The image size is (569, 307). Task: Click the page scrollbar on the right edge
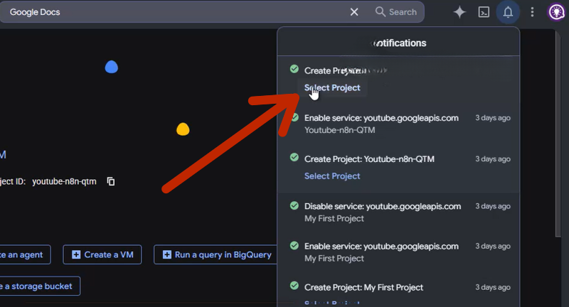558,134
